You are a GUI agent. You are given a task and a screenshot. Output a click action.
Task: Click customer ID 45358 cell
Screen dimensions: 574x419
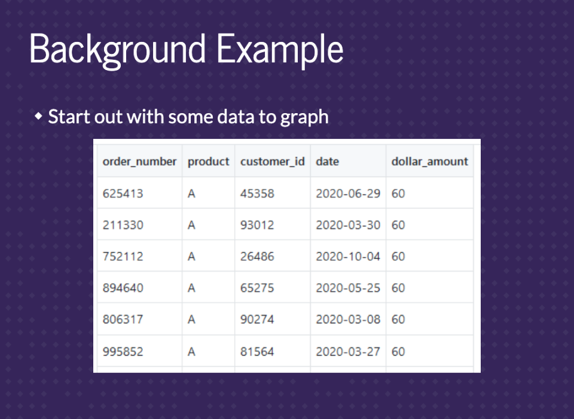click(x=257, y=193)
